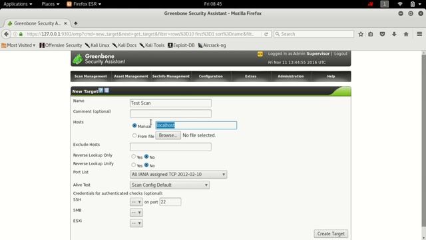
Task: Open the targets list icon beside New Target
Action: 106,91
